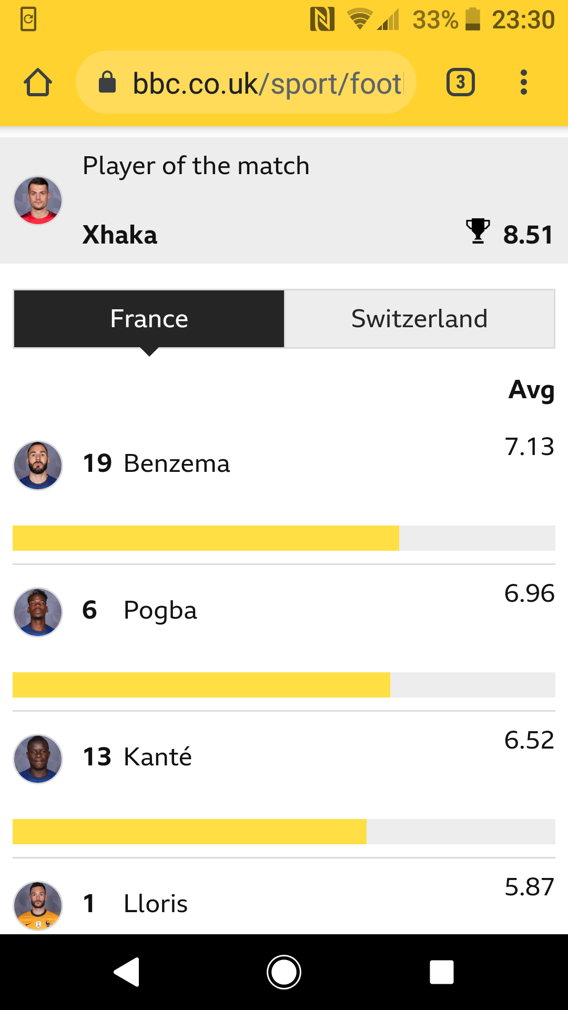The image size is (568, 1010).
Task: Tap Pogba's player photo
Action: click(x=38, y=612)
